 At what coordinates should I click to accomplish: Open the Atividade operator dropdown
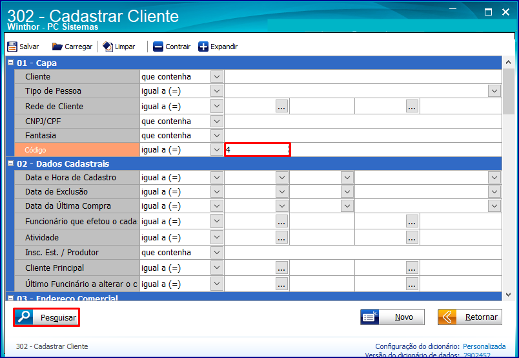tap(217, 237)
